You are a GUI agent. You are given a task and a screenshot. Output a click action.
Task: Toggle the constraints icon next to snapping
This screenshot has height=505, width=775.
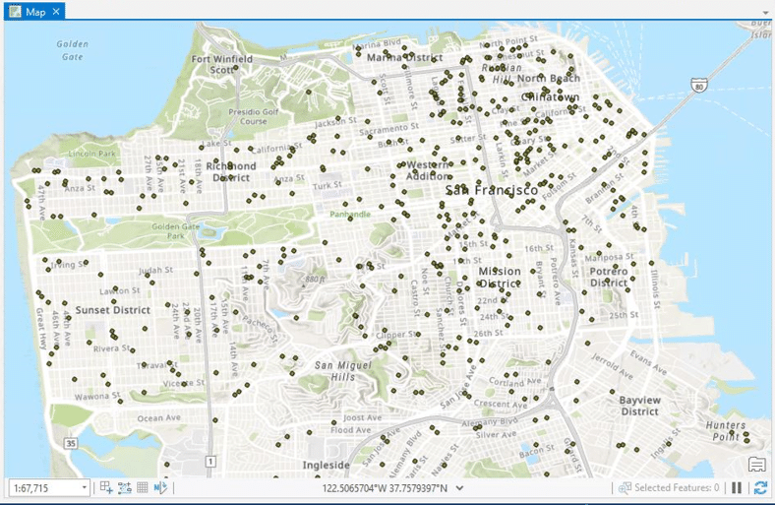click(124, 487)
